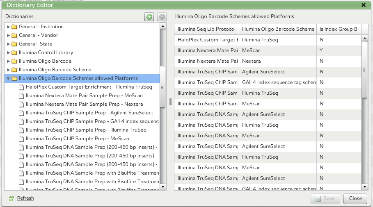Collapse Illumina Oligo Barcode Schemes allowed Platforms node

[8, 78]
